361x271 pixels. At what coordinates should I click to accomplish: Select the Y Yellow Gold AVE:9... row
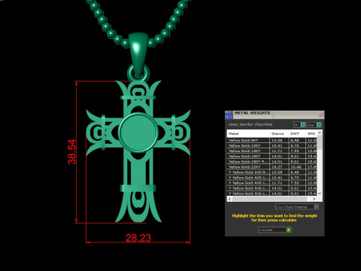(272, 172)
